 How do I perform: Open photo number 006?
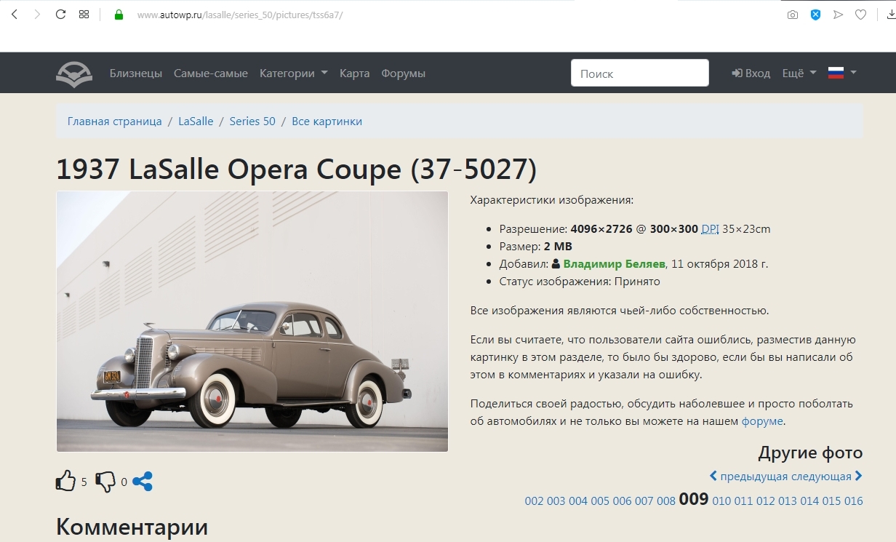pyautogui.click(x=623, y=501)
